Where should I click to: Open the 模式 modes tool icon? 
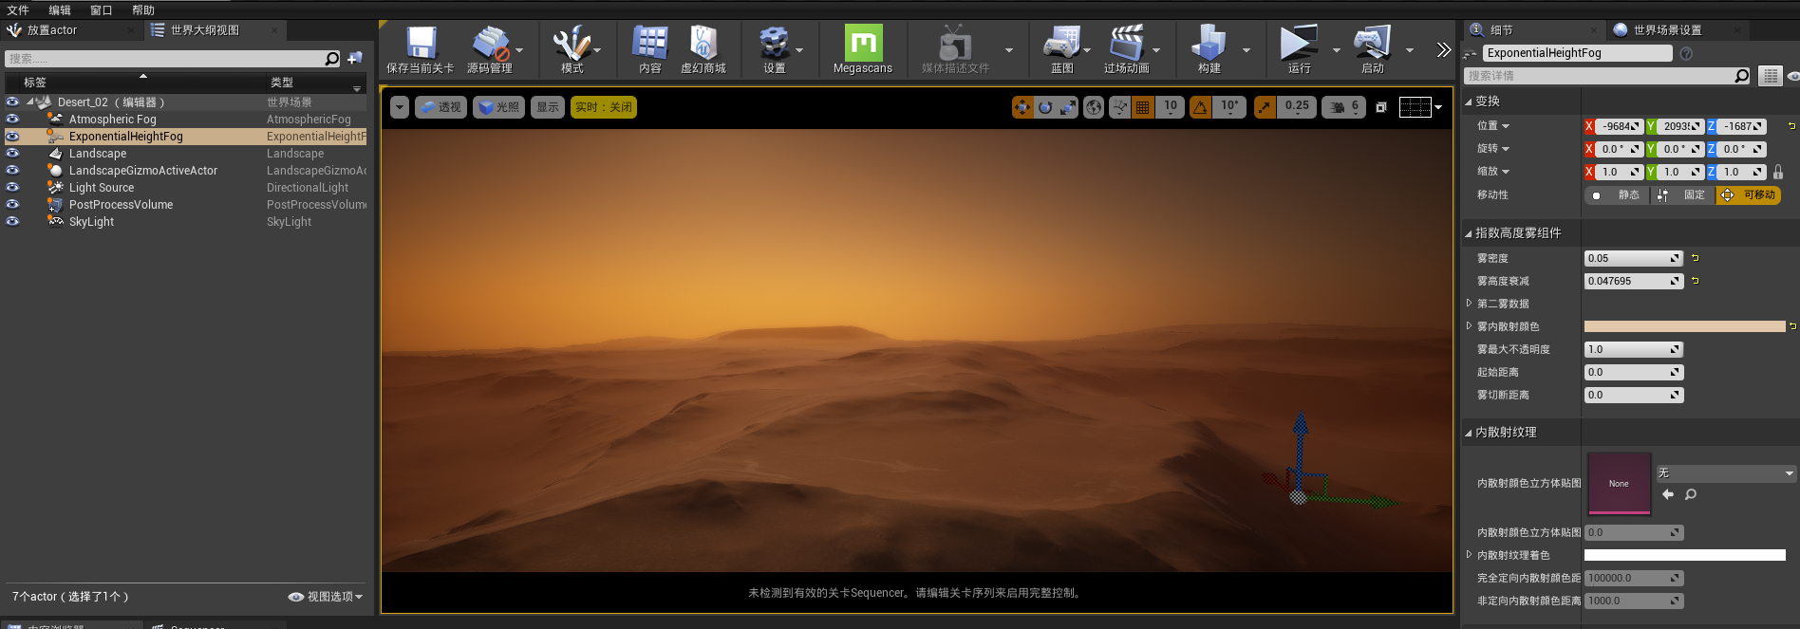[x=572, y=43]
